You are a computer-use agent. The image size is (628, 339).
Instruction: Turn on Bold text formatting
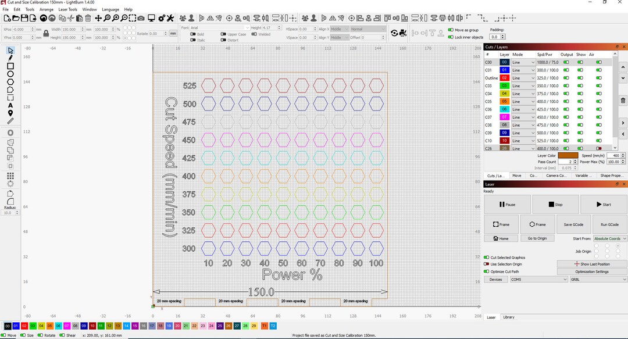click(x=194, y=33)
